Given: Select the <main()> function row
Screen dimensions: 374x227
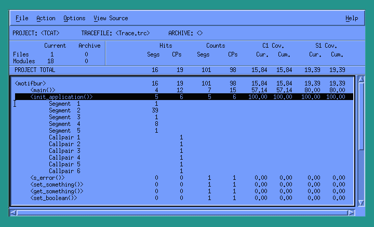Looking at the screenshot, I should pyautogui.click(x=43, y=90).
